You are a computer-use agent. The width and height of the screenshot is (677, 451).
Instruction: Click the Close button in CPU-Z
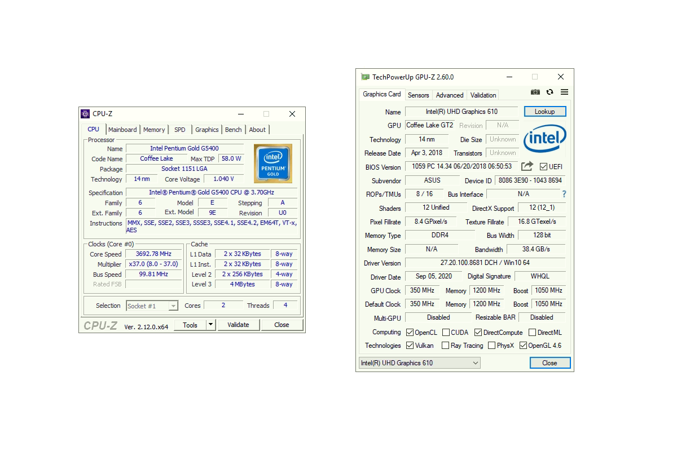(x=282, y=325)
